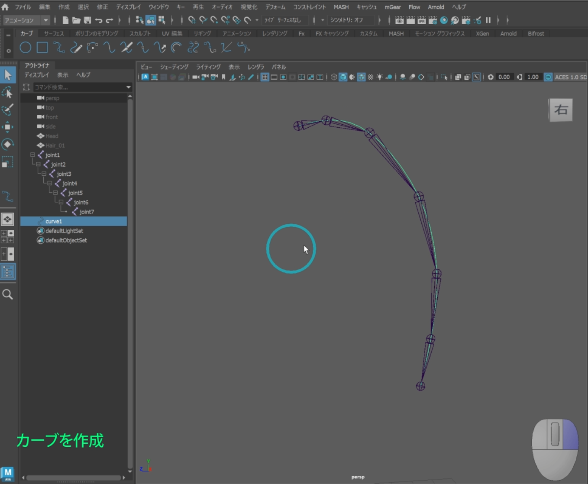Open the リギング shelf tab
The height and width of the screenshot is (484, 588).
click(202, 33)
